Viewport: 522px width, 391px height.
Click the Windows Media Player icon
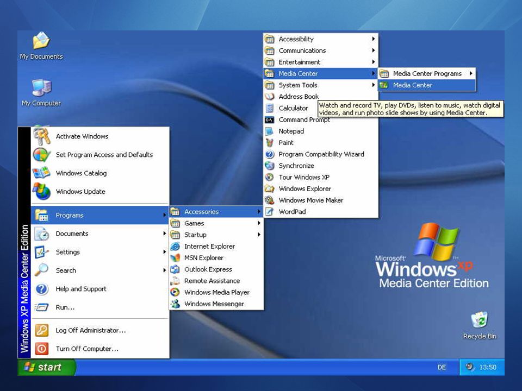(175, 292)
